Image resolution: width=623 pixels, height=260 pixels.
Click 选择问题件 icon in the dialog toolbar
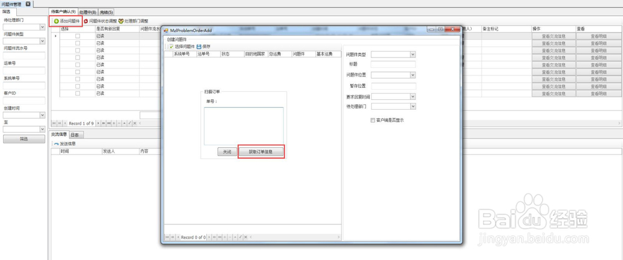[172, 47]
